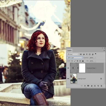Toggle the layer filtering switch
The width and height of the screenshot is (106, 106).
[x=95, y=54]
